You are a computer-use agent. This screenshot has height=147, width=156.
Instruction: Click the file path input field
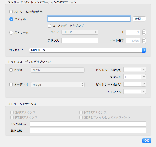pos(89,19)
